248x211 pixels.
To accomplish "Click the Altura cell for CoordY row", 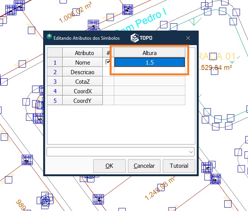I will 149,101.
